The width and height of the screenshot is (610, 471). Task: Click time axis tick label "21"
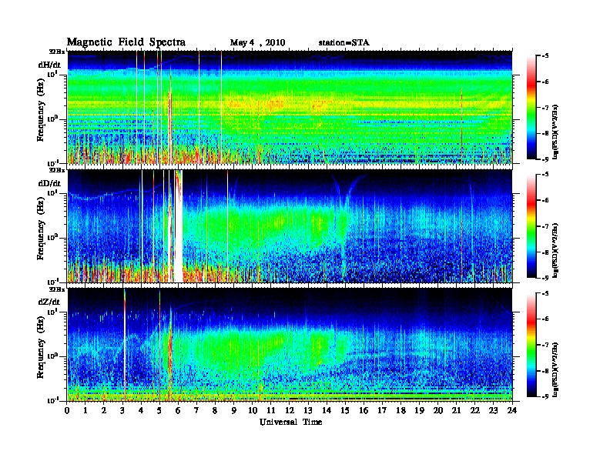tap(457, 411)
